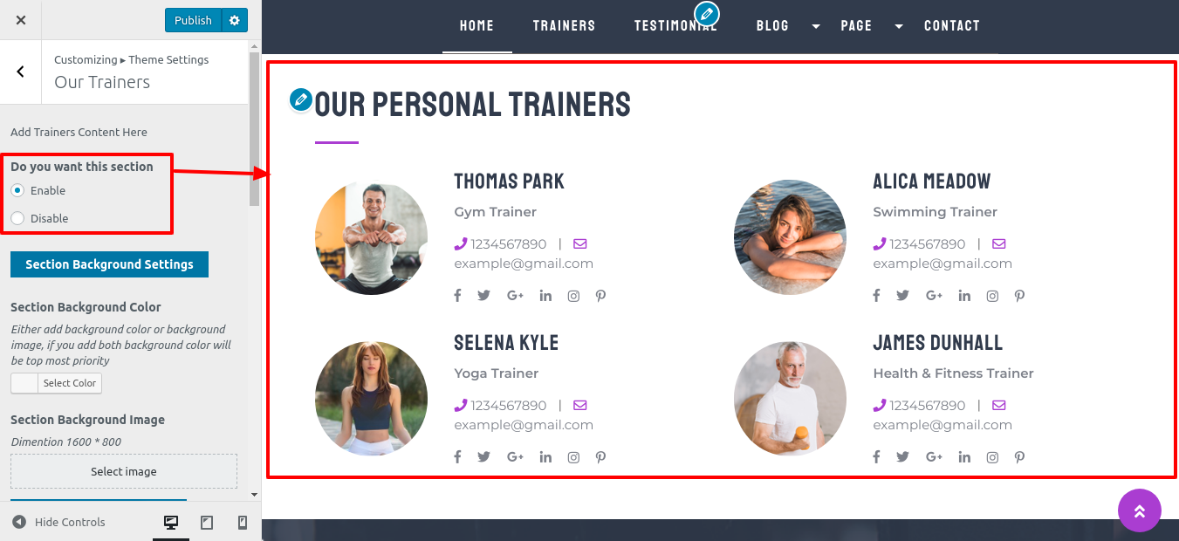
Task: Switch to the desktop preview device icon
Action: [171, 523]
